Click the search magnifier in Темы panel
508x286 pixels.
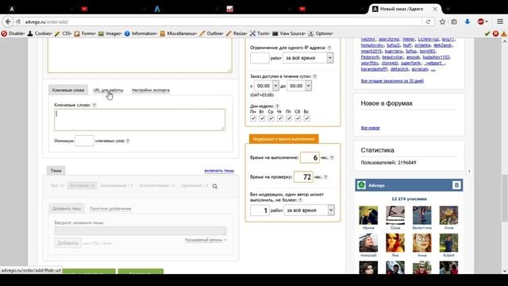tap(215, 187)
